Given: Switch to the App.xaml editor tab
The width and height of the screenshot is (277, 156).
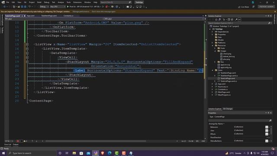Looking at the screenshot, I should [31, 16].
